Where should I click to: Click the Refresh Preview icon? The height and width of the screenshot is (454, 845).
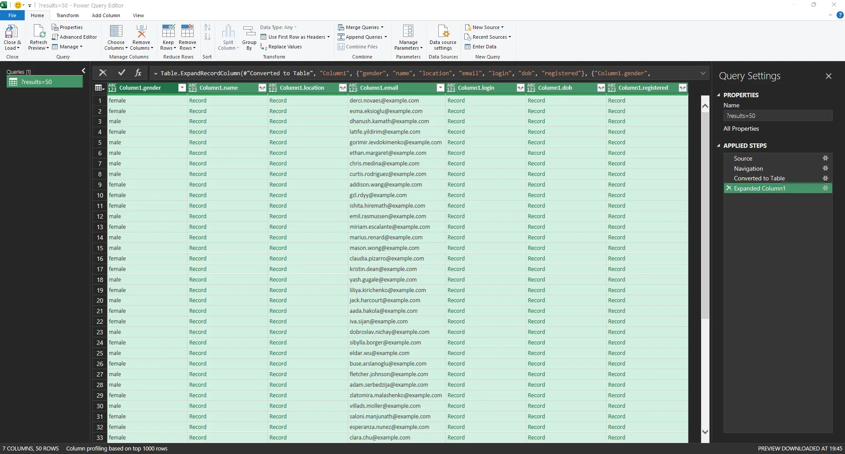tap(39, 32)
